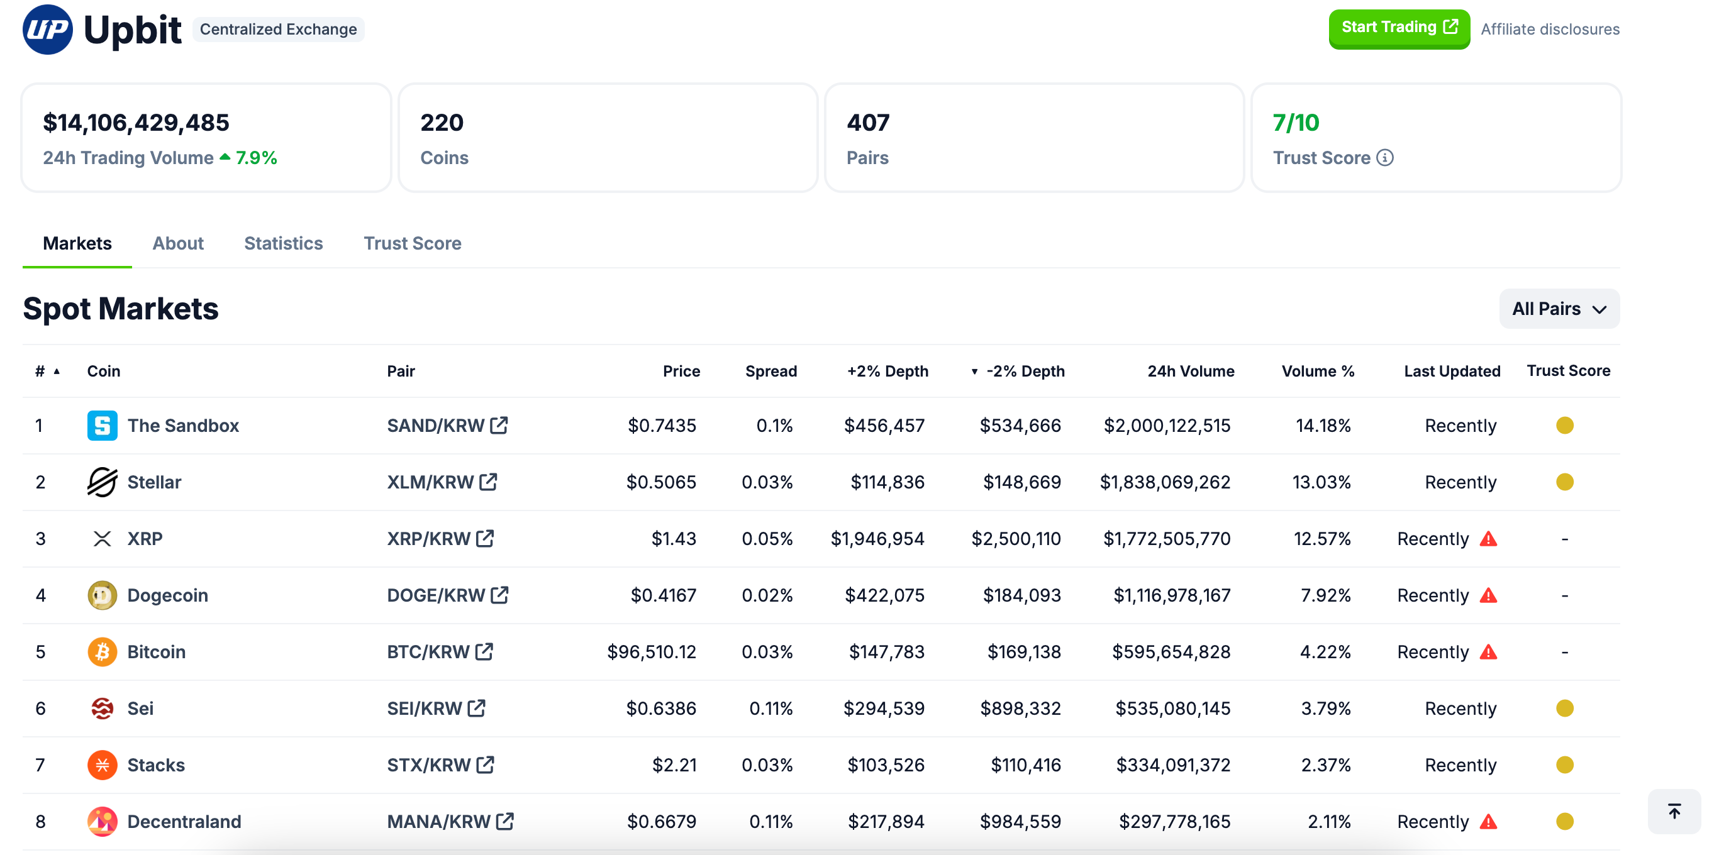
Task: Sort by the Last Updated column header
Action: [x=1452, y=372]
